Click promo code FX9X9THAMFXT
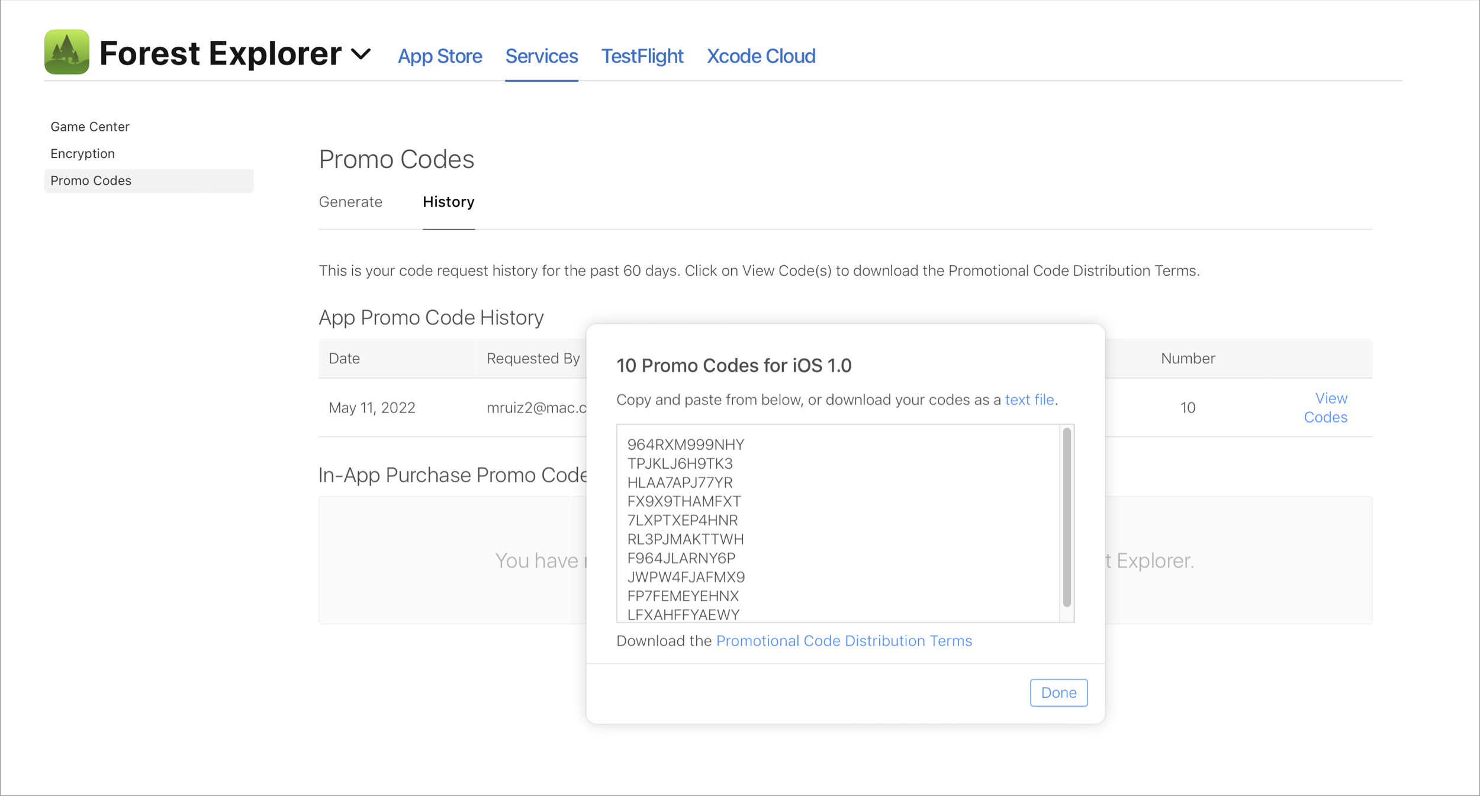 point(684,501)
